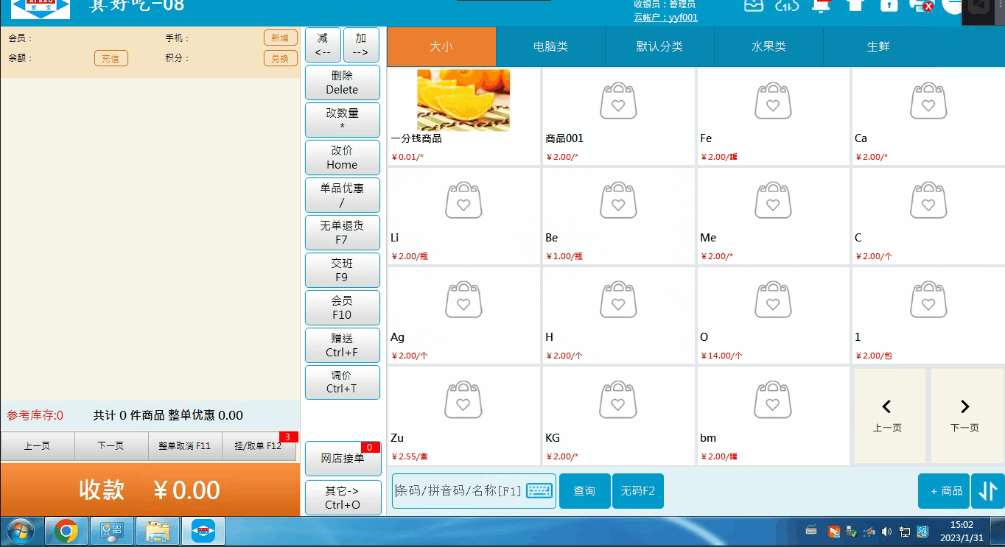Click the shirt skin icon in header
The width and height of the screenshot is (1005, 547).
click(855, 4)
